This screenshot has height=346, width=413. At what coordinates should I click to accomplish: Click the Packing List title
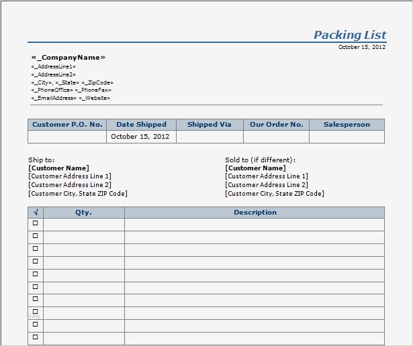tap(350, 35)
